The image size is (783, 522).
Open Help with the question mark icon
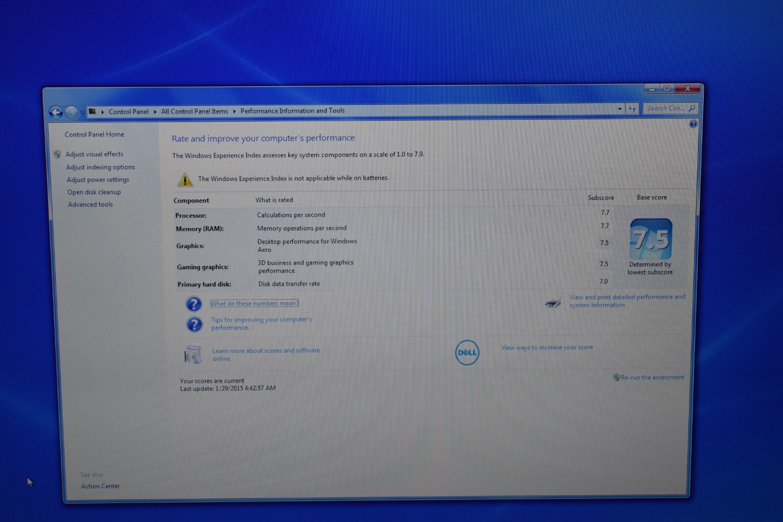(x=693, y=124)
